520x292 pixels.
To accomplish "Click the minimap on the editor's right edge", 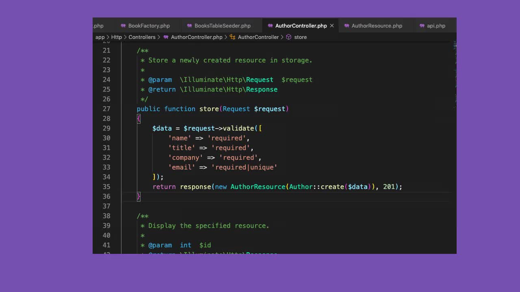I will point(455,75).
